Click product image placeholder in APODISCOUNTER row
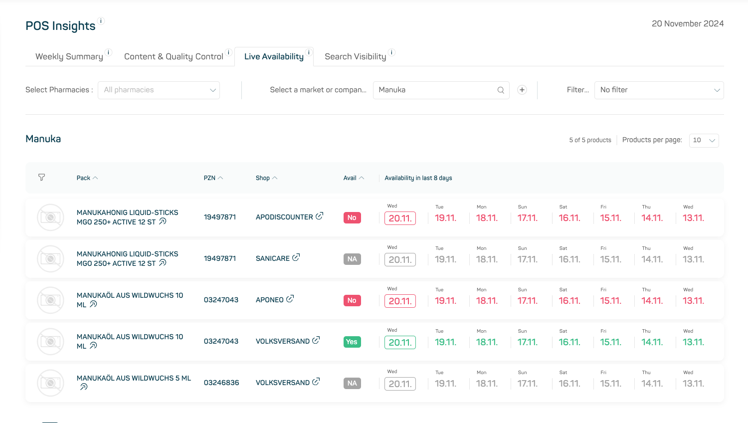The width and height of the screenshot is (748, 423). pos(50,217)
